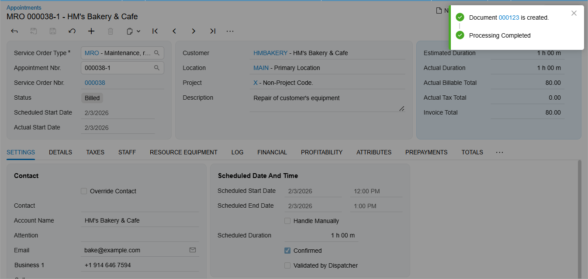
Task: Click the Delete trash toolbar icon
Action: pyautogui.click(x=111, y=31)
